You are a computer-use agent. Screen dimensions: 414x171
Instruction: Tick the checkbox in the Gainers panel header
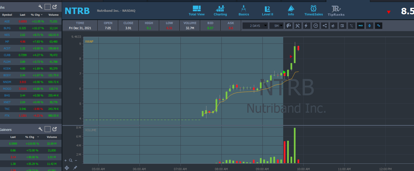click(x=47, y=129)
